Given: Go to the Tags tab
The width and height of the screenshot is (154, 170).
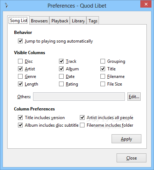Looking at the screenshot, I should [x=93, y=21].
